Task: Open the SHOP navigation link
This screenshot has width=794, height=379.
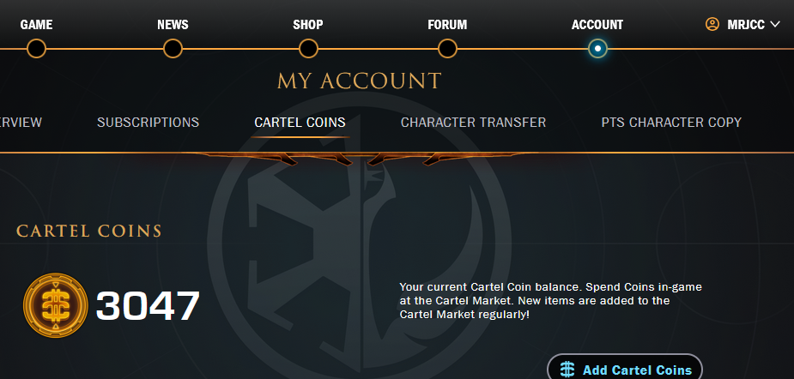Action: click(x=308, y=25)
